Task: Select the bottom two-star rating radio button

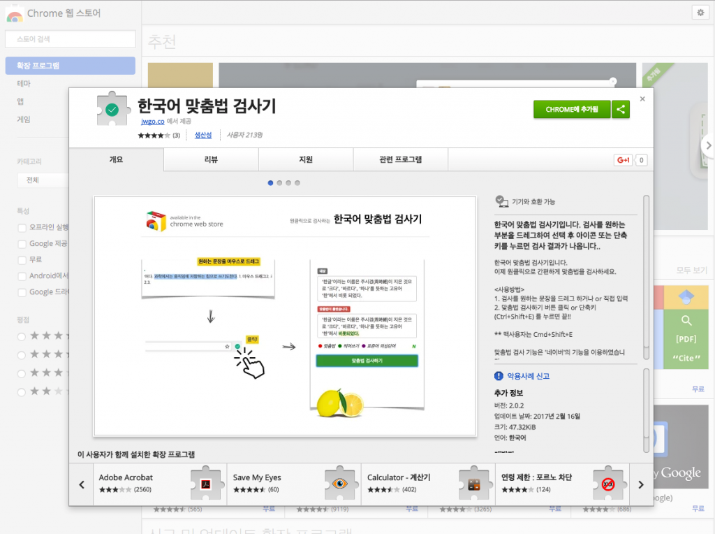Action: coord(22,392)
